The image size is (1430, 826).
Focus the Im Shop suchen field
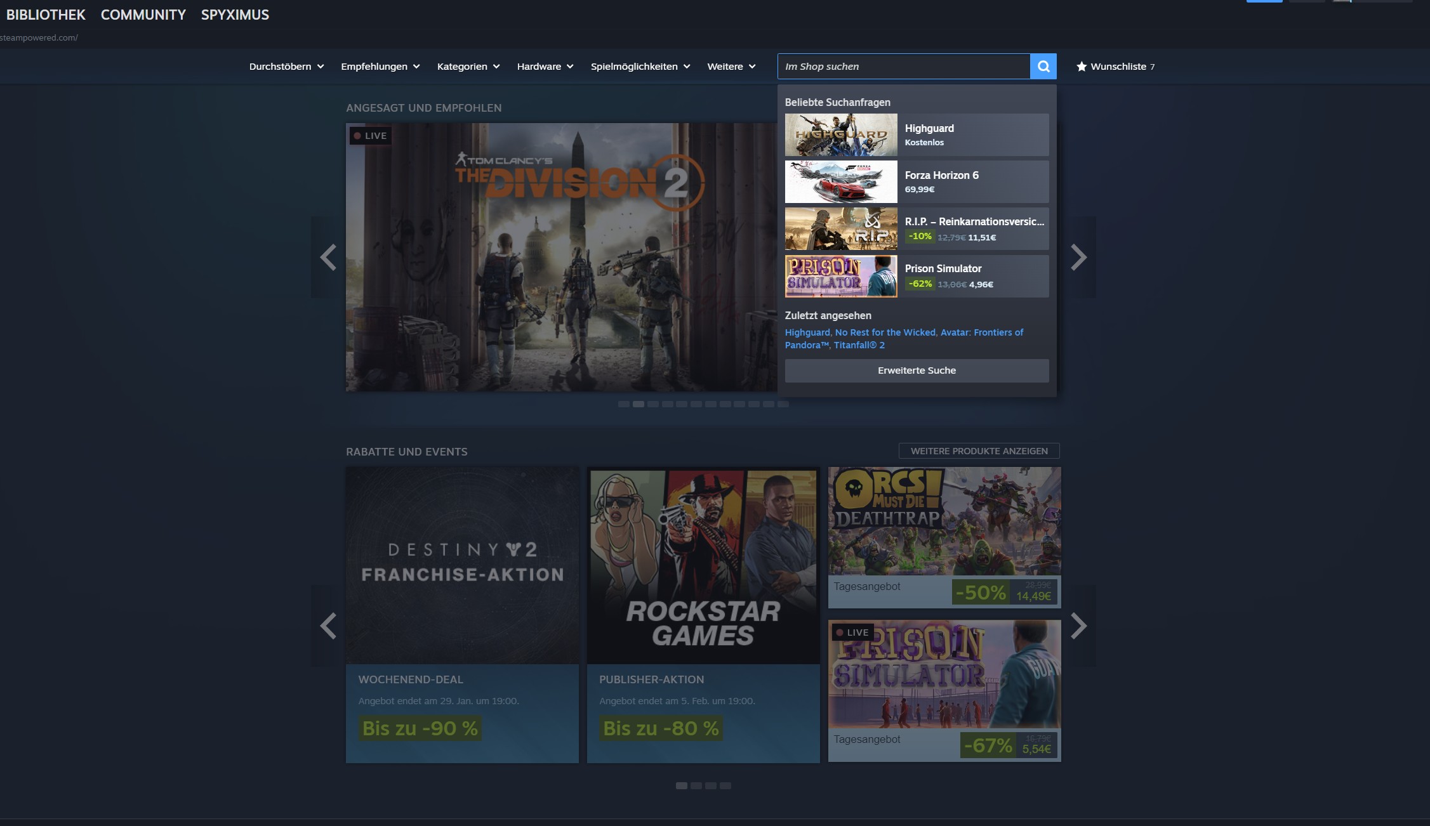[903, 67]
